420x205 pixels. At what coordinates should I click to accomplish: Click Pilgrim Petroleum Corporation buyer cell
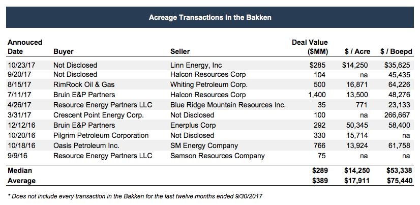(101, 135)
